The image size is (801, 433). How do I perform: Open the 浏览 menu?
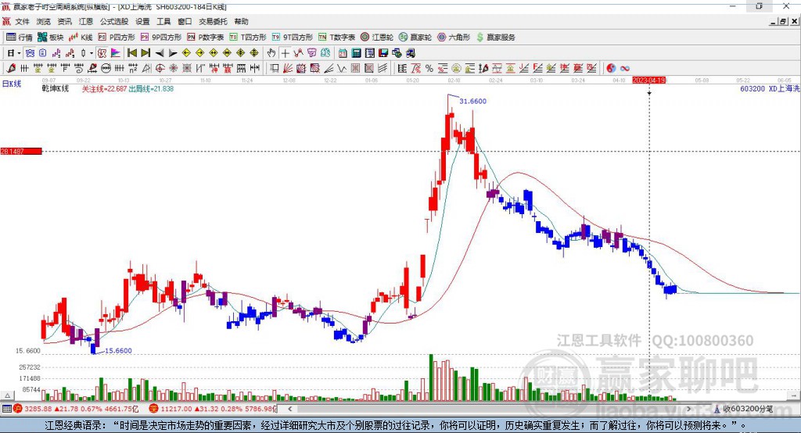44,21
